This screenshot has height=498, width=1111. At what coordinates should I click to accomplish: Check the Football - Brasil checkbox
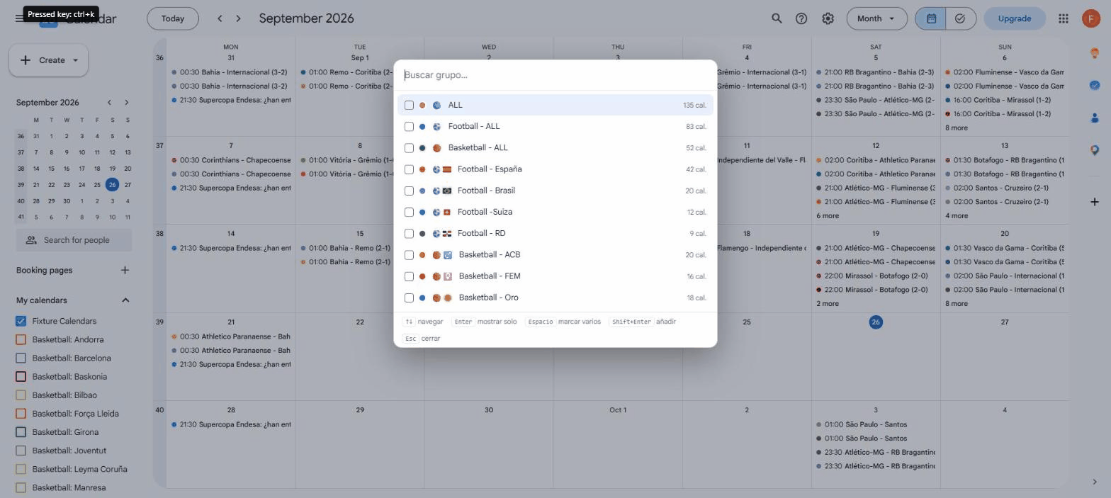coord(409,191)
